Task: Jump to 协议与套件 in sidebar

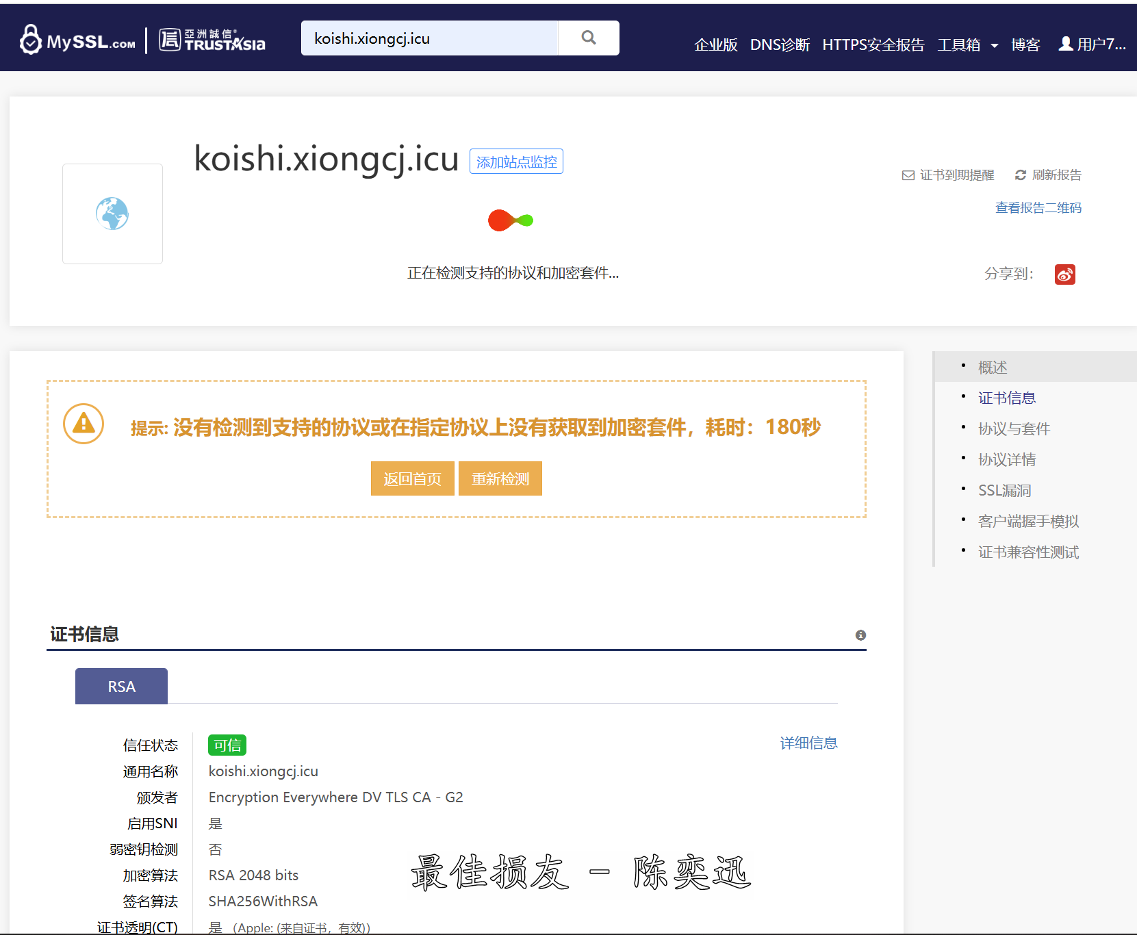Action: click(1014, 428)
